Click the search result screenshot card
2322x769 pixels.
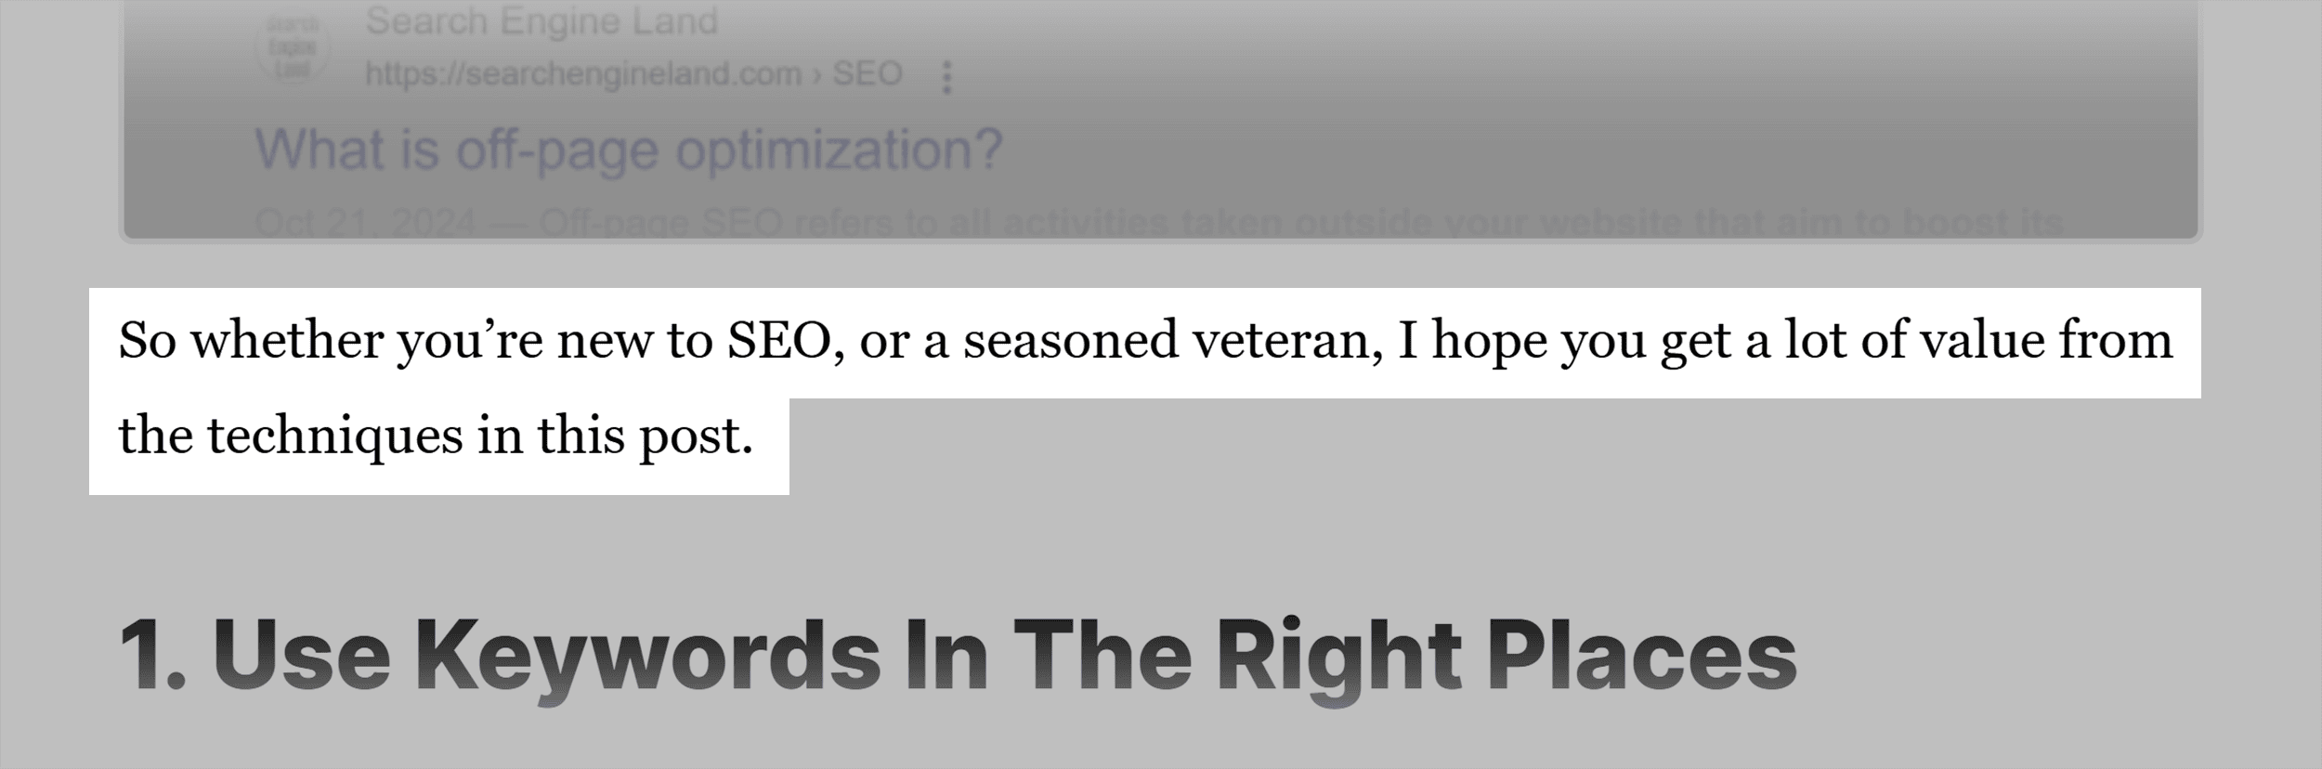(1160, 120)
